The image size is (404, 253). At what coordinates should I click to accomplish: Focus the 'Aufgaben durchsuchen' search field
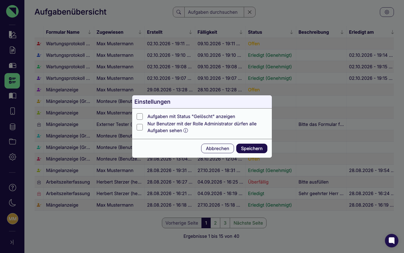pyautogui.click(x=214, y=12)
